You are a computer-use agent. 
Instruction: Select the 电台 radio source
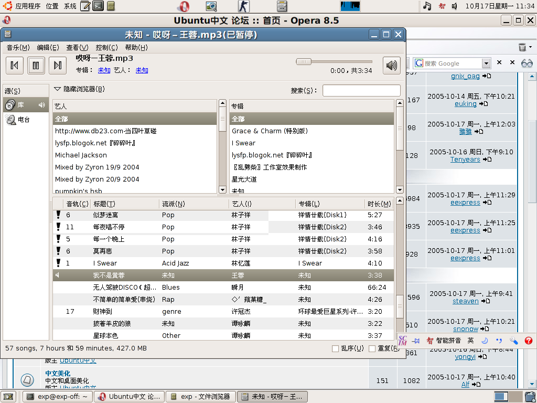[26, 119]
